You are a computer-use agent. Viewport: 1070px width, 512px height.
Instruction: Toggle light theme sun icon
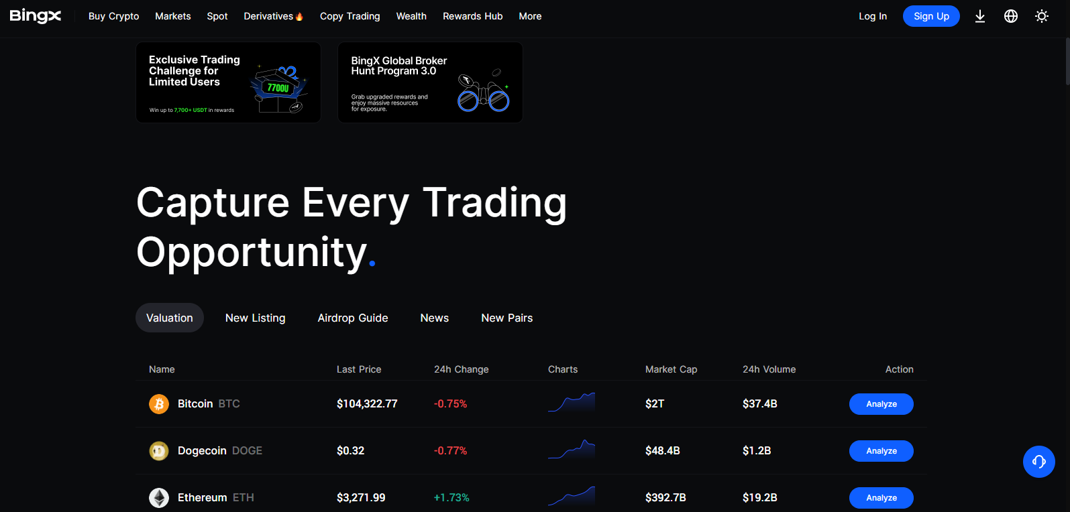coord(1042,16)
